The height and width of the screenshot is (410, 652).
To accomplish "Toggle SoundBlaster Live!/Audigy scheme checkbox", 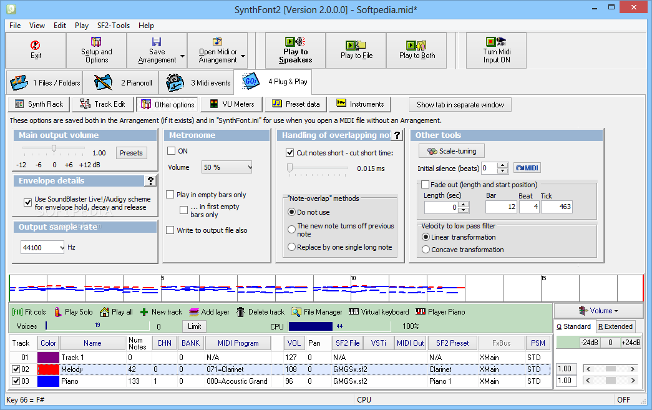I will coord(28,203).
